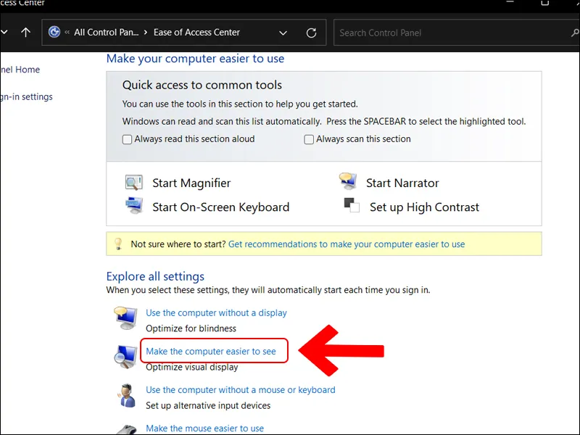Enable Always read this section aloud
The image size is (580, 435).
point(128,139)
